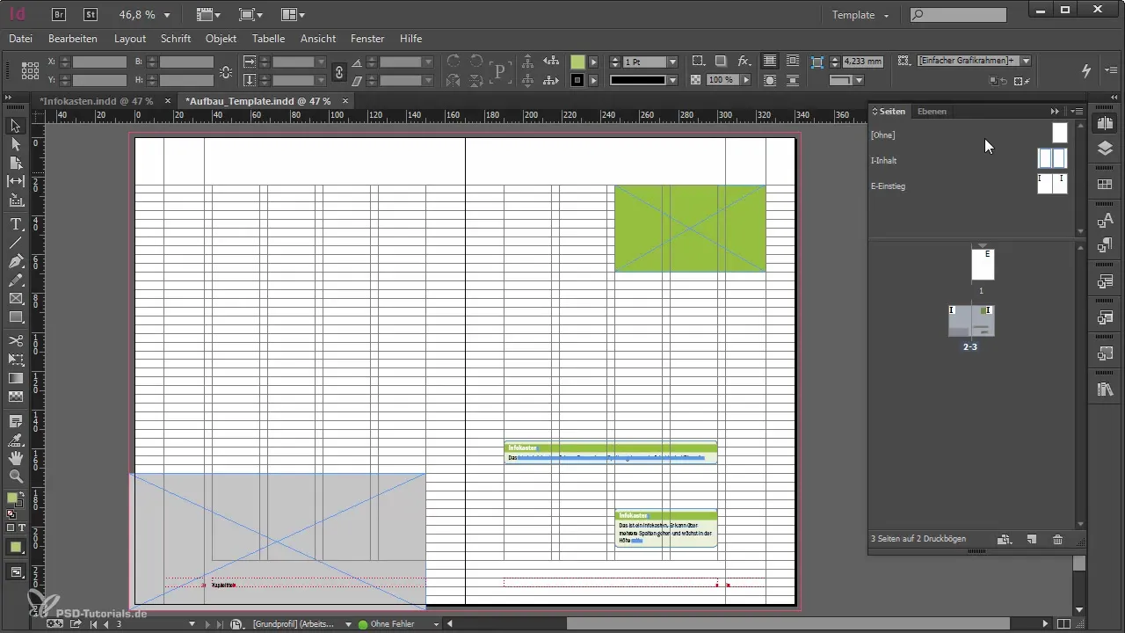Select the Gap tool
This screenshot has height=633, width=1125.
[x=16, y=181]
